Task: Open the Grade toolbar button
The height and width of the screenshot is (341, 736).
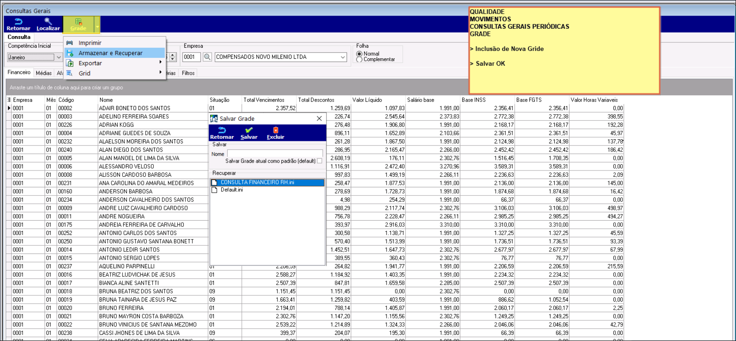Action: 78,24
